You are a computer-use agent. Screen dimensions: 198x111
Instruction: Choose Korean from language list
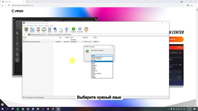pyautogui.click(x=102, y=69)
